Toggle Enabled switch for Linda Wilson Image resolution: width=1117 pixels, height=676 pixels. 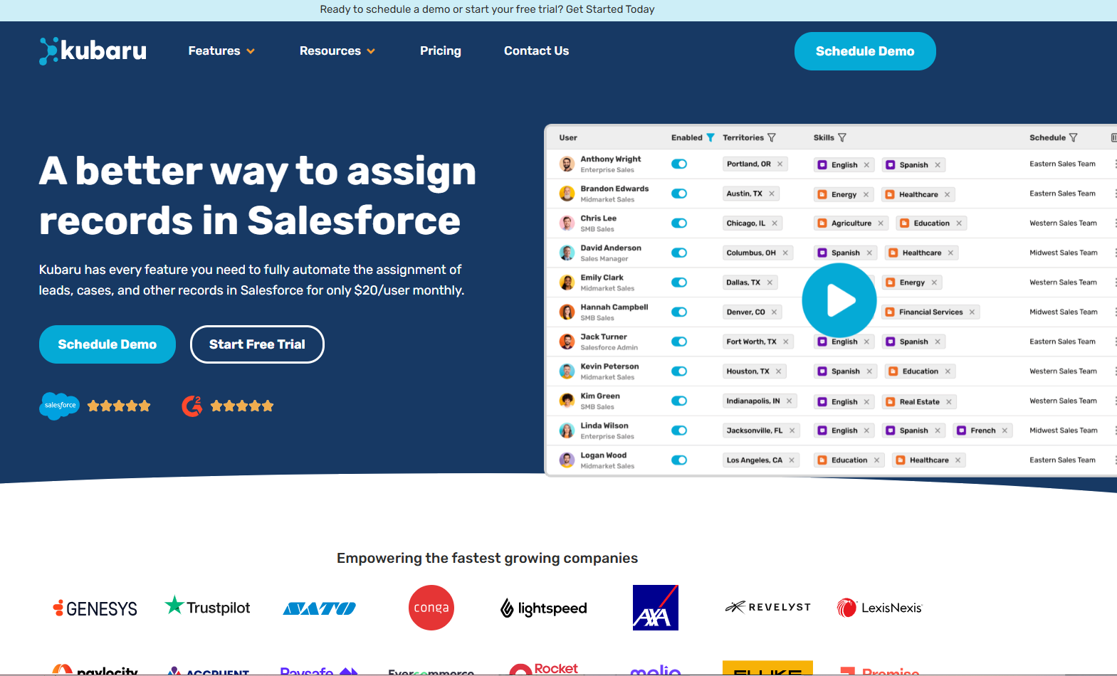point(679,431)
